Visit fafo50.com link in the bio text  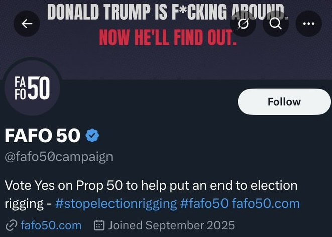(x=266, y=203)
